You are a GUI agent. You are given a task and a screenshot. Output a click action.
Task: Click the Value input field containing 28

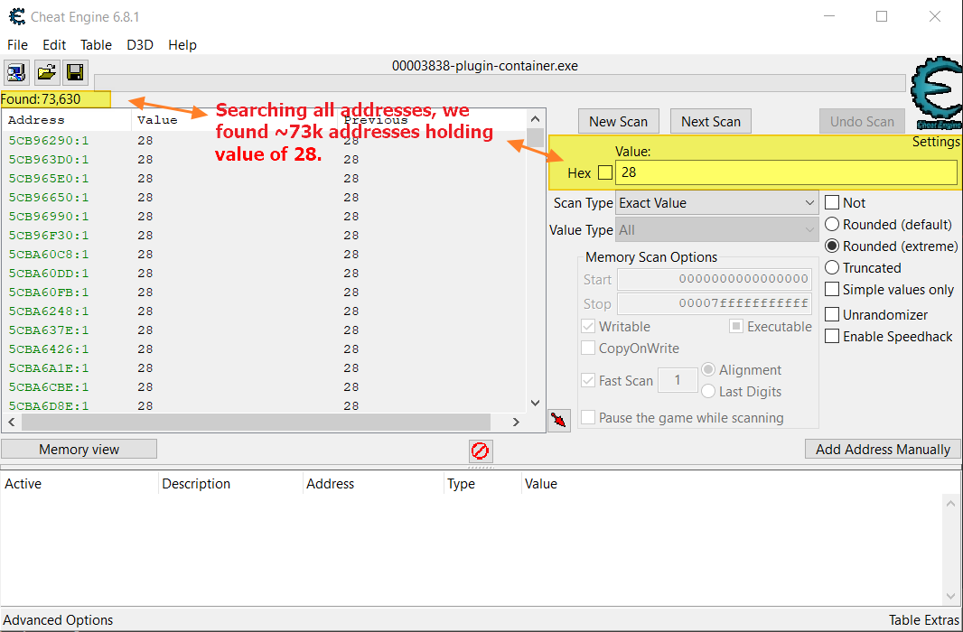[784, 172]
